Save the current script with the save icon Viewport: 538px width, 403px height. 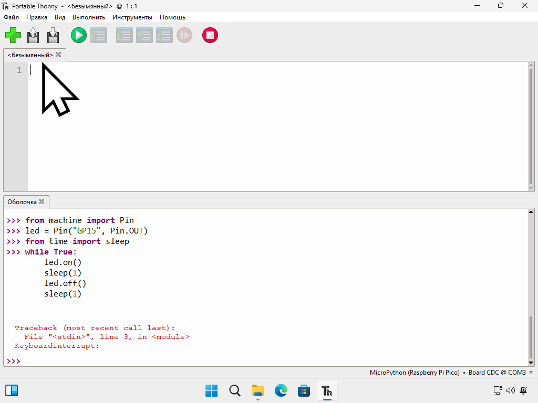click(53, 35)
